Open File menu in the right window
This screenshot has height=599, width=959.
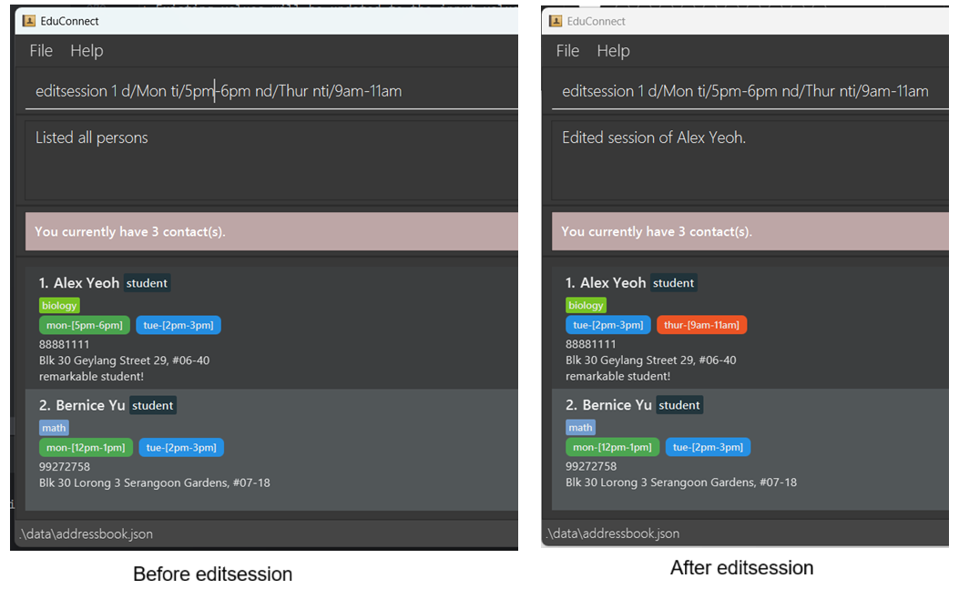[x=567, y=51]
